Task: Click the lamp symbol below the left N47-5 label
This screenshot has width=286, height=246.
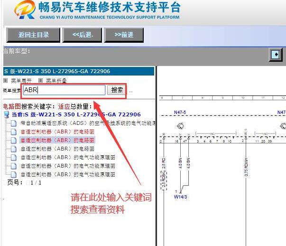Action: (180, 126)
